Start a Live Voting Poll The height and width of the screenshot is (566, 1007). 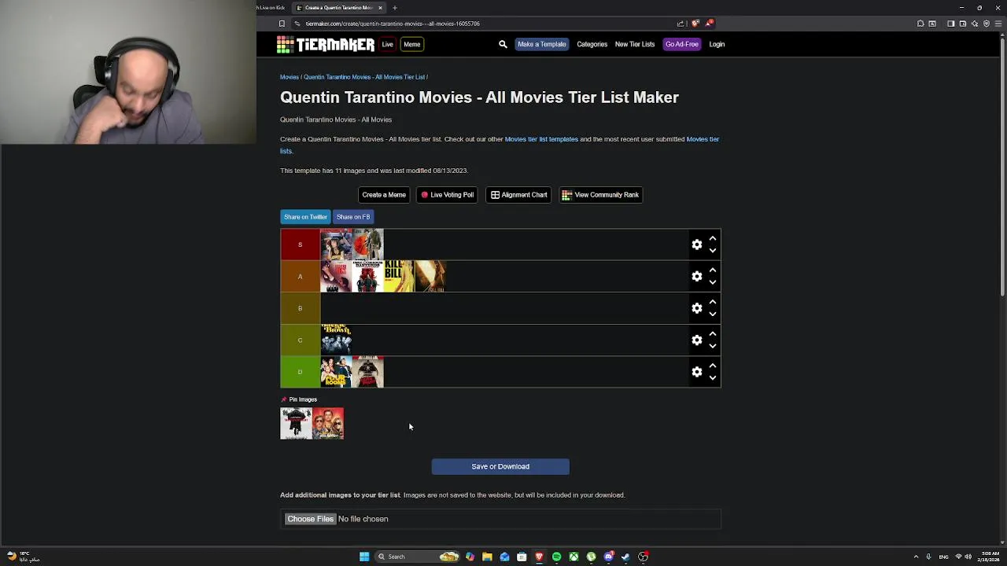pos(447,195)
